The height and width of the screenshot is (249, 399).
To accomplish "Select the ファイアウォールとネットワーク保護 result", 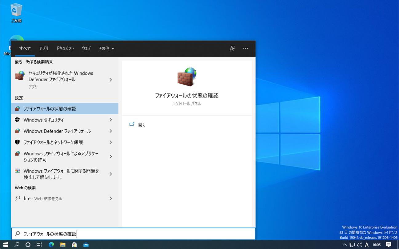I will [x=65, y=142].
